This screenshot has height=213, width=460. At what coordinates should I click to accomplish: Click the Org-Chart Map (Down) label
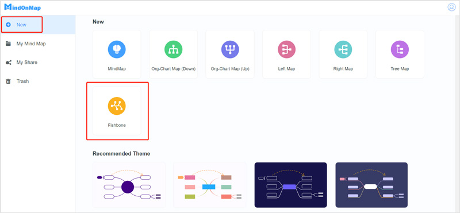click(x=173, y=69)
